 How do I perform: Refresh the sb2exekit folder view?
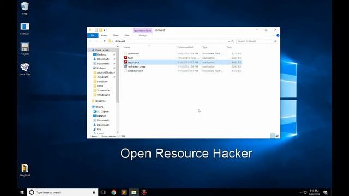tap(232, 41)
